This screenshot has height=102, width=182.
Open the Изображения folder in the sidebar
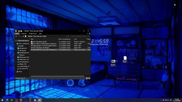click(23, 53)
